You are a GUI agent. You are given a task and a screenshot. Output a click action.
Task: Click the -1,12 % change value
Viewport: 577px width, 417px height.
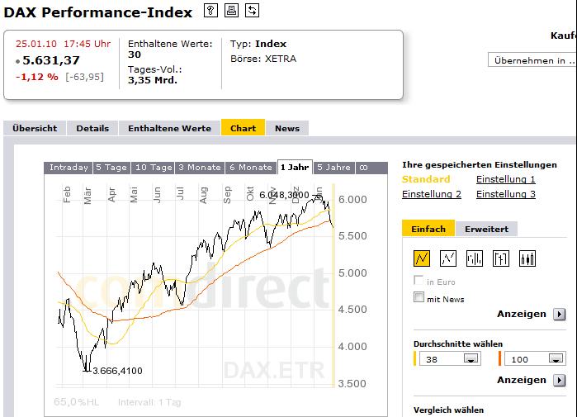coord(37,77)
